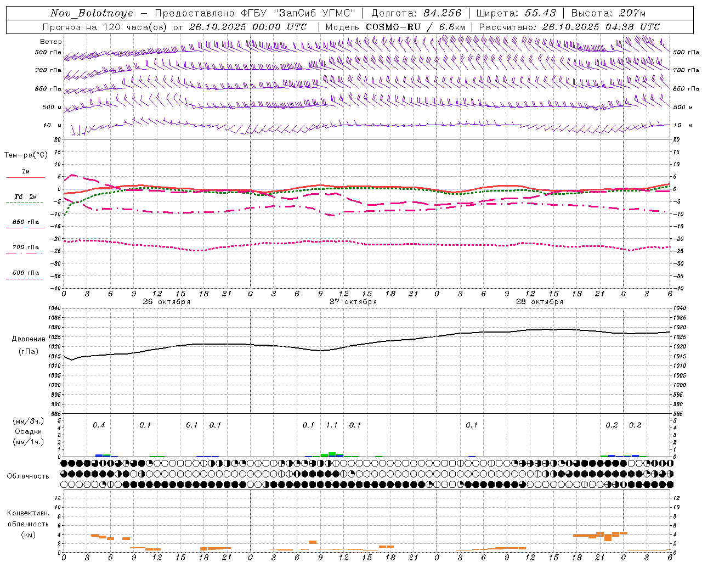This screenshot has height=562, width=702.
Task: Click the Облачность row label
Action: click(28, 476)
